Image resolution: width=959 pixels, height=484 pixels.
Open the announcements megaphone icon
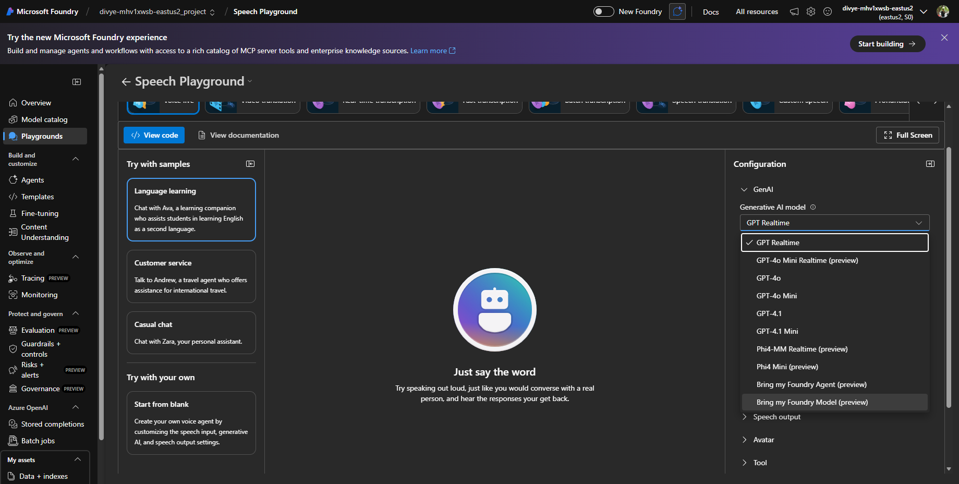coord(794,11)
